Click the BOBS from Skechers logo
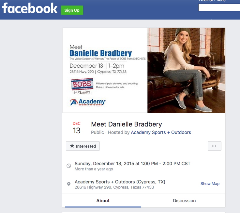The image size is (240, 213). [82, 86]
